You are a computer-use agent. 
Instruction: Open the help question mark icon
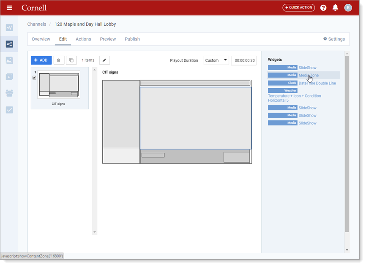point(323,8)
